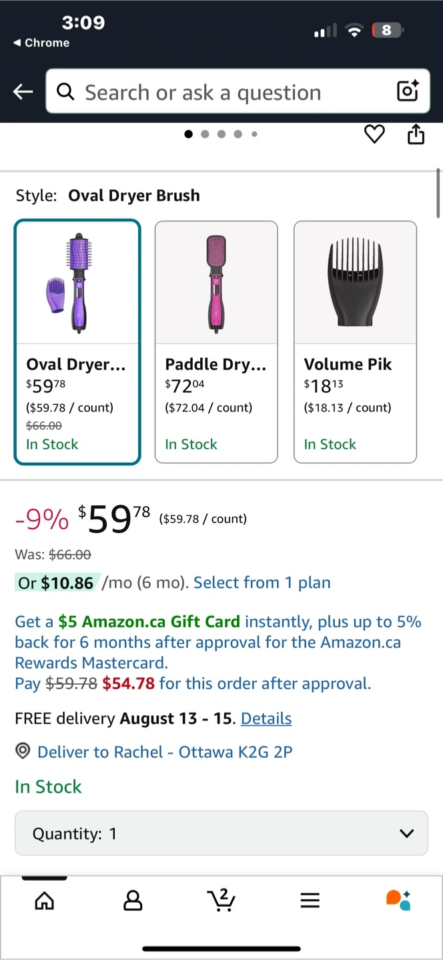This screenshot has height=960, width=443.
Task: Tap the search or ask field
Action: pos(227,92)
